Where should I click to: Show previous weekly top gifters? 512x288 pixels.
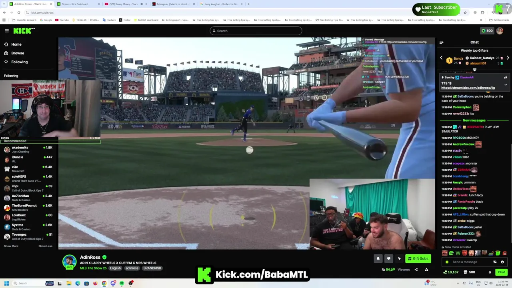click(442, 58)
